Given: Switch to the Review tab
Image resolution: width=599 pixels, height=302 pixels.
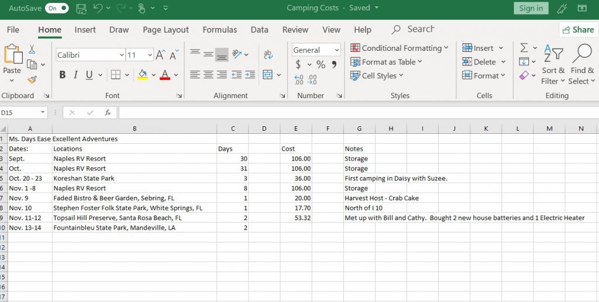Looking at the screenshot, I should click(295, 30).
